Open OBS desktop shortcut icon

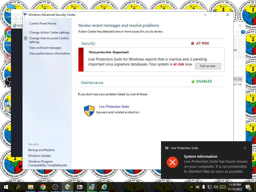click(x=8, y=82)
